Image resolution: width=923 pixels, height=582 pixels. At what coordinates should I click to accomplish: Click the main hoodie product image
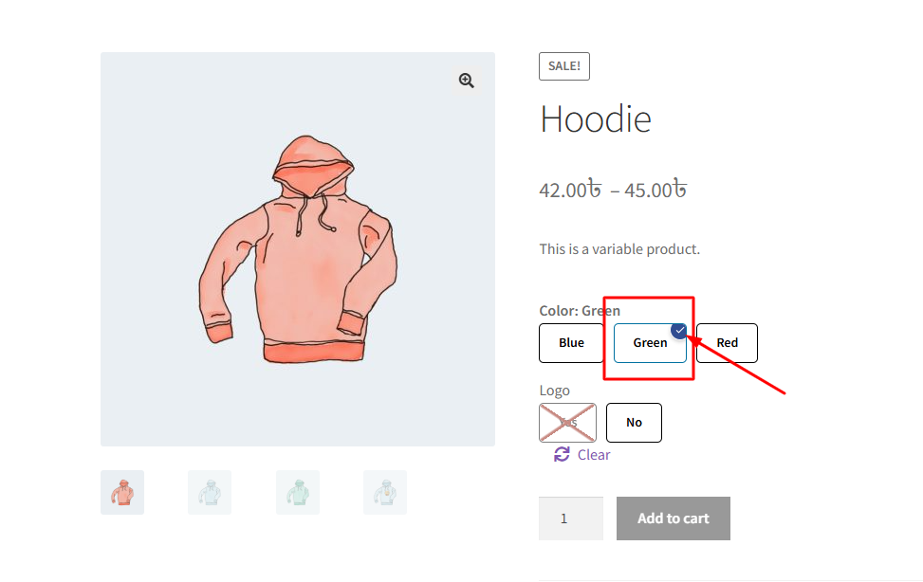297,248
